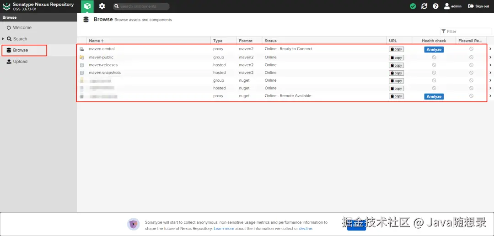This screenshot has height=236, width=494.
Task: Open the admin user account
Action: [453, 6]
